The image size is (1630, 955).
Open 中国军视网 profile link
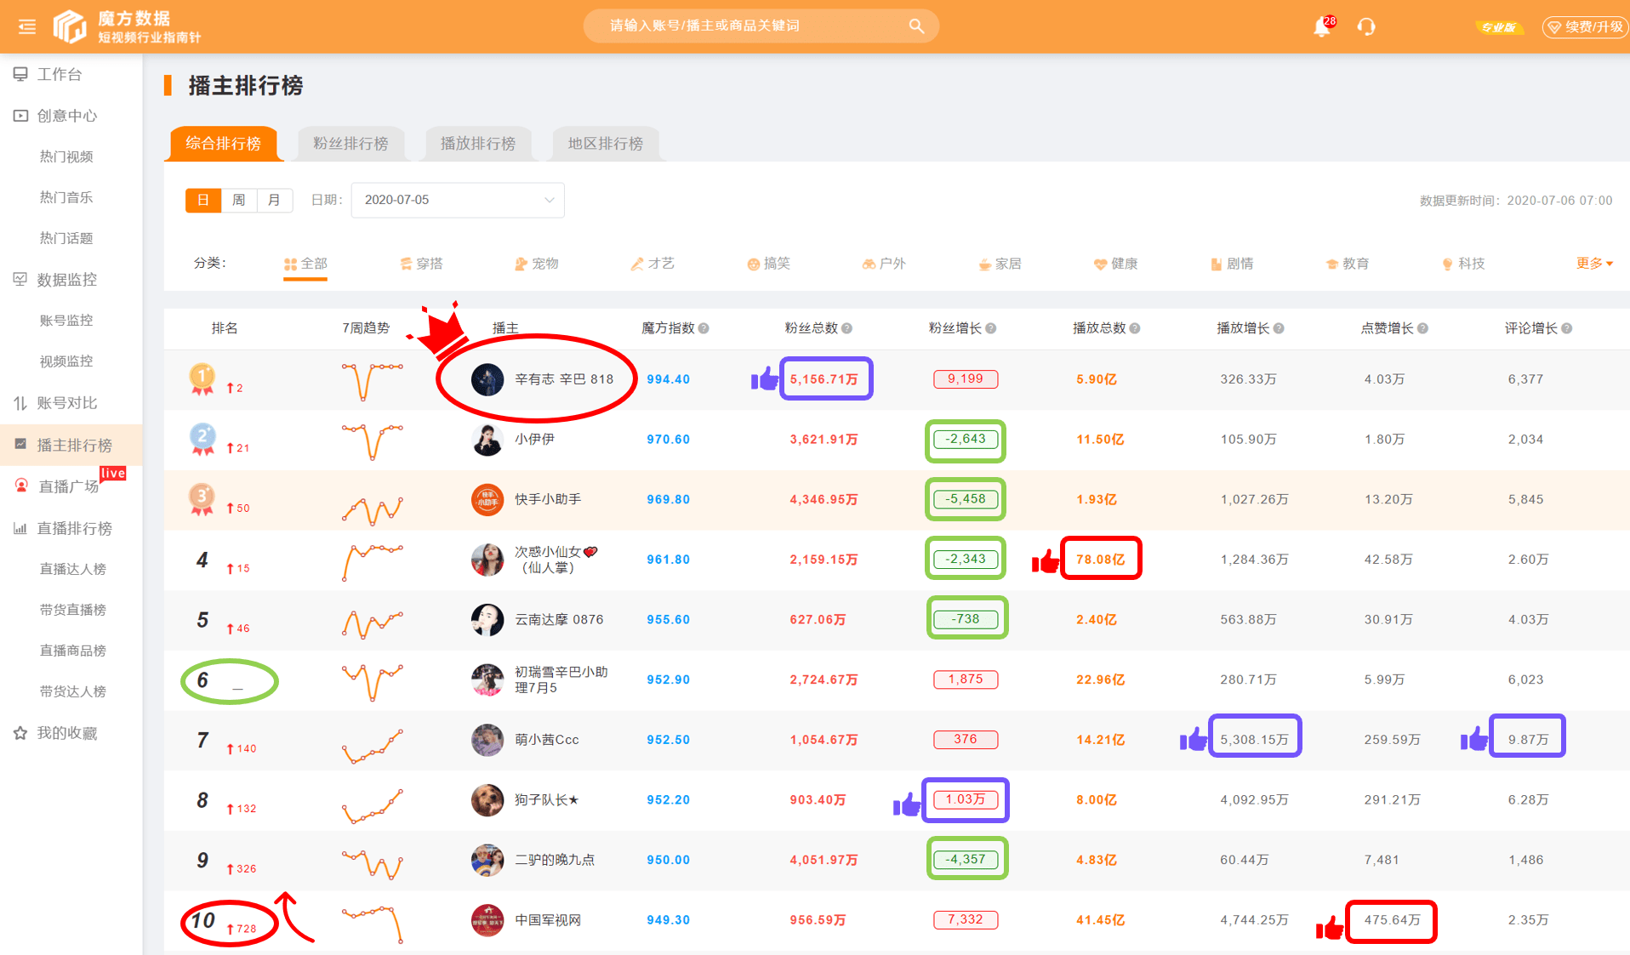548,920
